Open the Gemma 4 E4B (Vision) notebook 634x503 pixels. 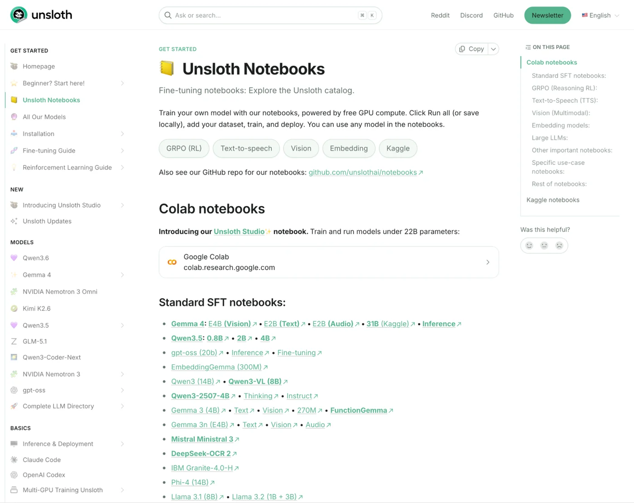click(233, 324)
